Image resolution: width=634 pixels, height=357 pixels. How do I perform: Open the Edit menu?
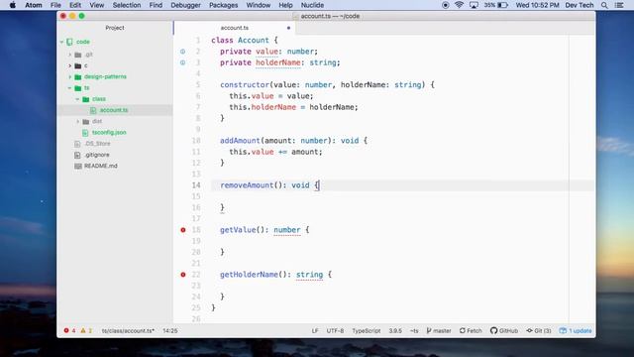(x=75, y=5)
